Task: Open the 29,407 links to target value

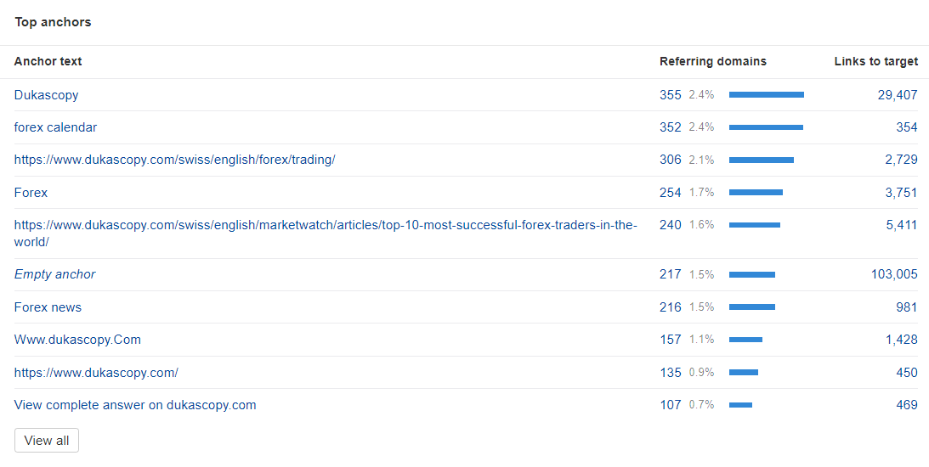Action: [897, 95]
